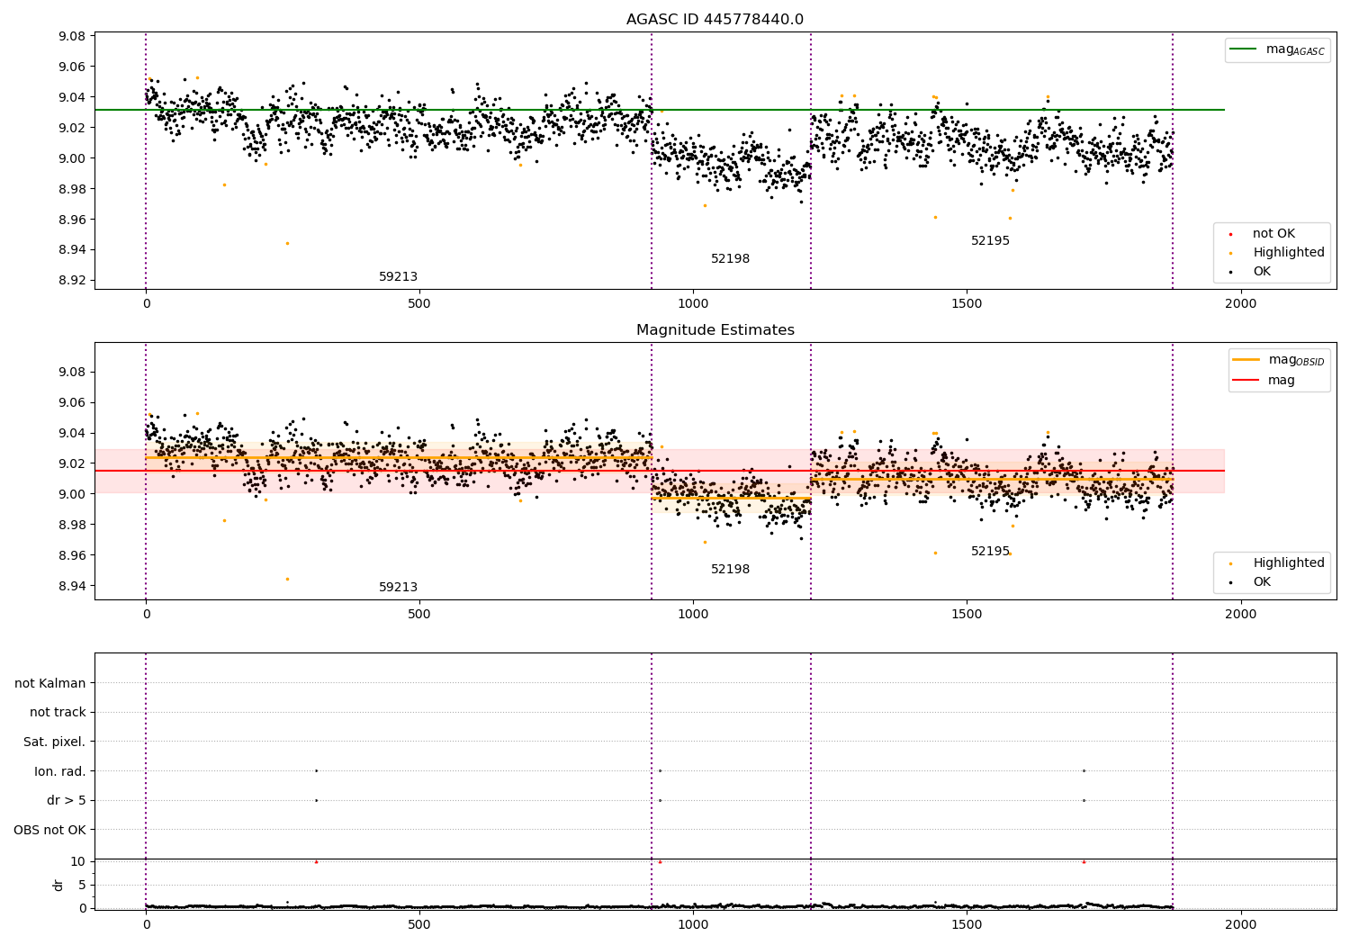Click the 'AGASC ID 445778440.0' plot title
Screen dimensions: 1350x945
715,20
